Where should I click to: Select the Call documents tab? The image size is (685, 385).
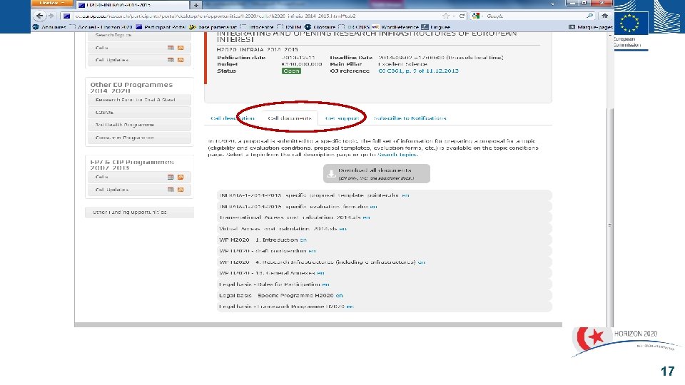(289, 118)
